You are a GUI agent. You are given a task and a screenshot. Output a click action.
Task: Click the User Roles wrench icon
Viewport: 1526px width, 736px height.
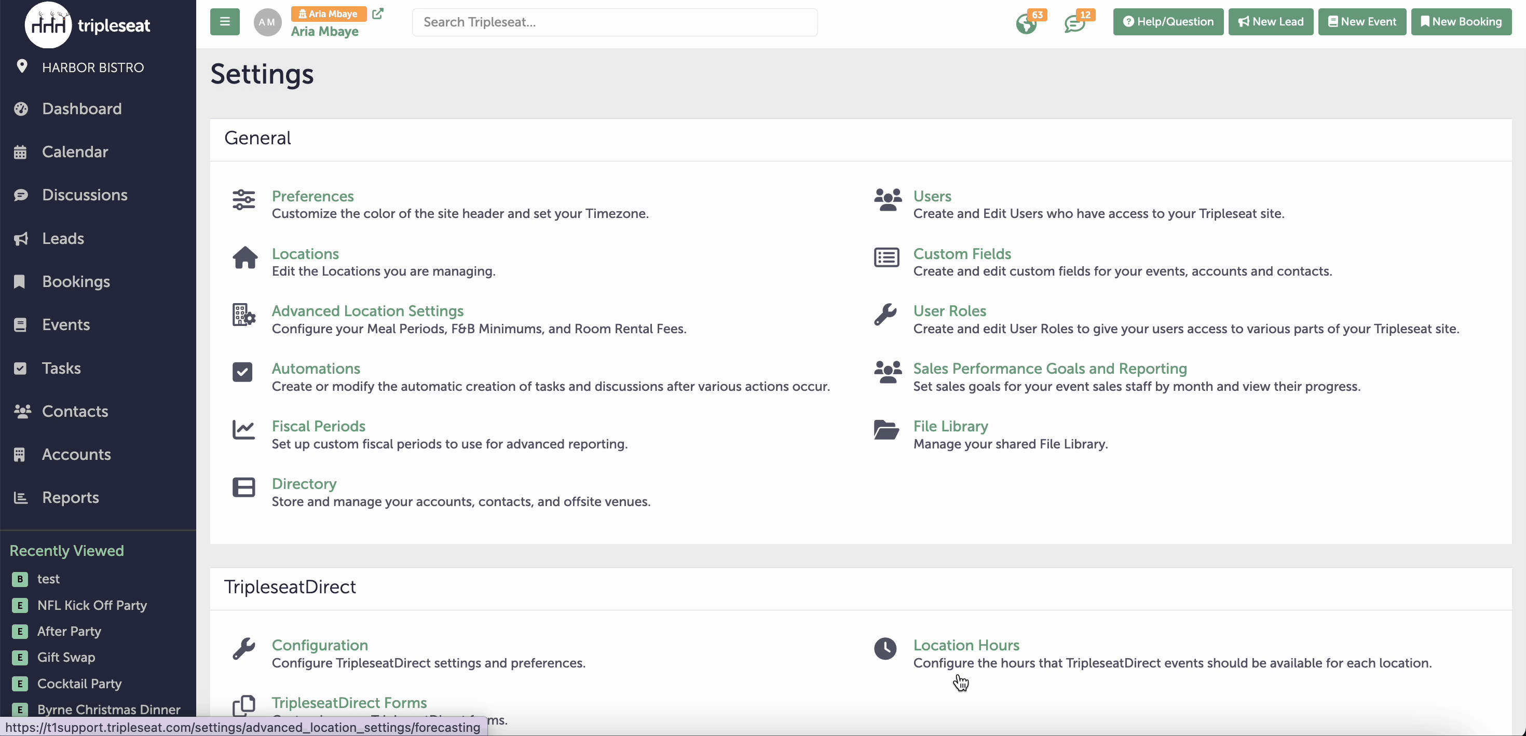(x=885, y=315)
